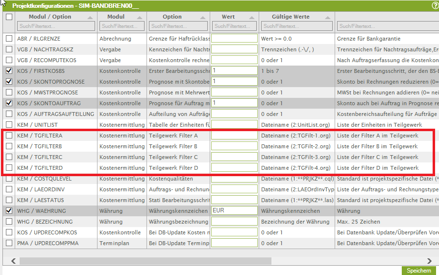Image resolution: width=439 pixels, height=275 pixels.
Task: Select the KEM / COSTQULEVEL row label
Action: (40, 178)
